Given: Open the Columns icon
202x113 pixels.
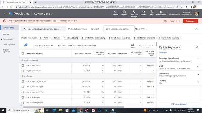Looking at the screenshot, I should (132, 45).
